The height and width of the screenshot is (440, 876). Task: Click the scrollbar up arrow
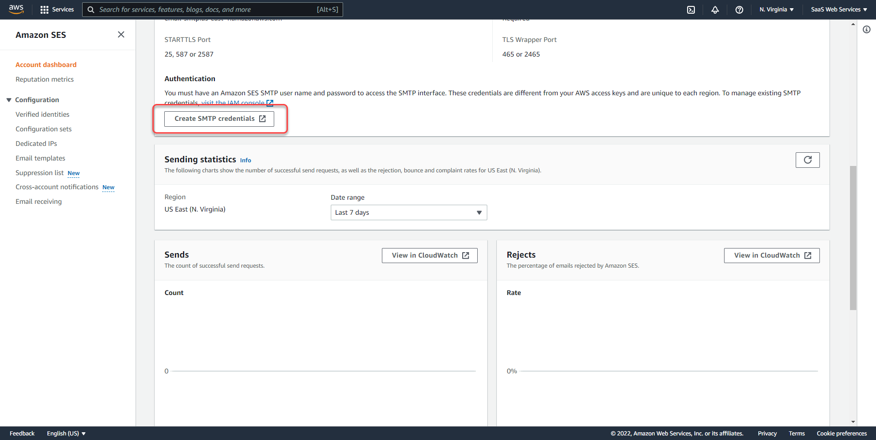(853, 24)
